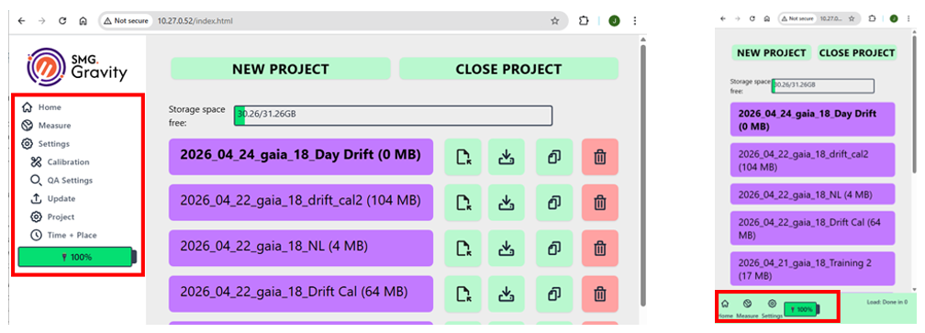
Task: Open Time + Place in the sidebar
Action: [63, 235]
